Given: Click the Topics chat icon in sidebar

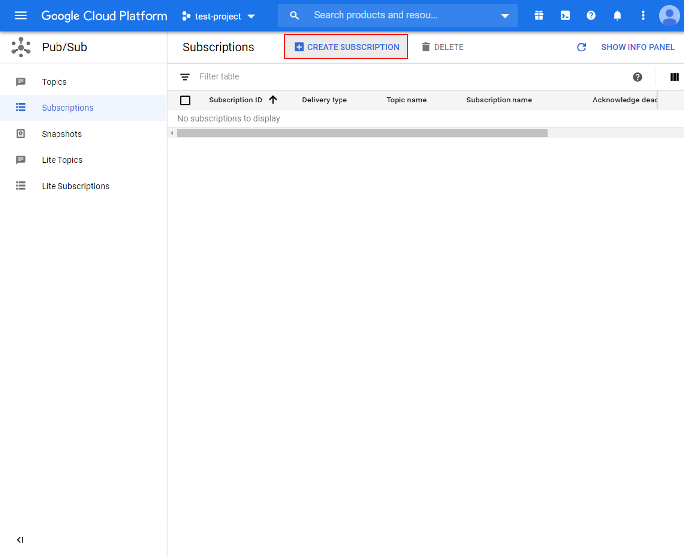Looking at the screenshot, I should click(21, 82).
